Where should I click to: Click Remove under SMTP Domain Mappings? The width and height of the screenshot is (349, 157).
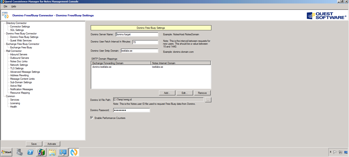click(x=202, y=93)
